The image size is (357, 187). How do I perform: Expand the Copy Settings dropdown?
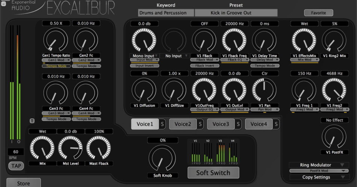[319, 177]
